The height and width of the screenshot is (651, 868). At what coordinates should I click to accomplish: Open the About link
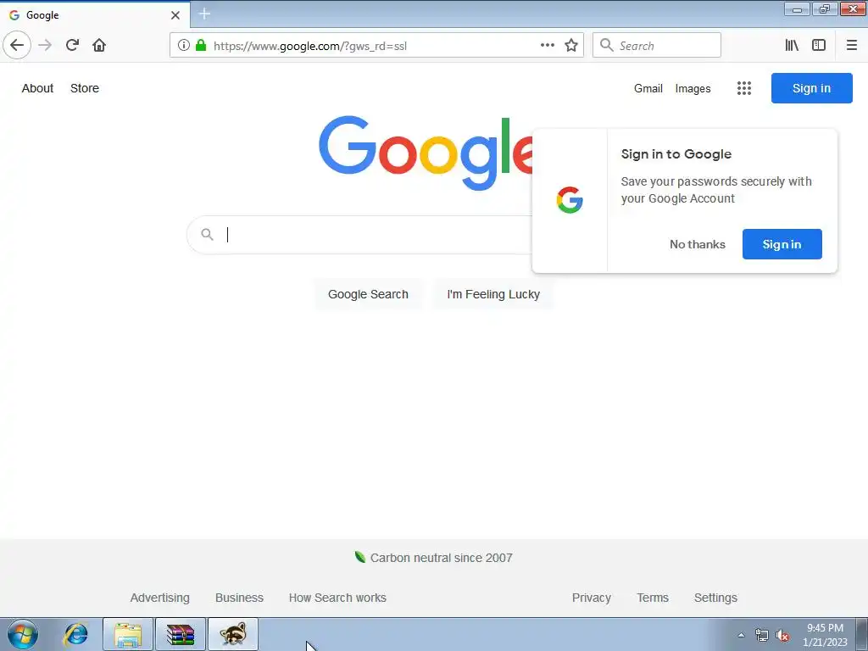pos(37,88)
